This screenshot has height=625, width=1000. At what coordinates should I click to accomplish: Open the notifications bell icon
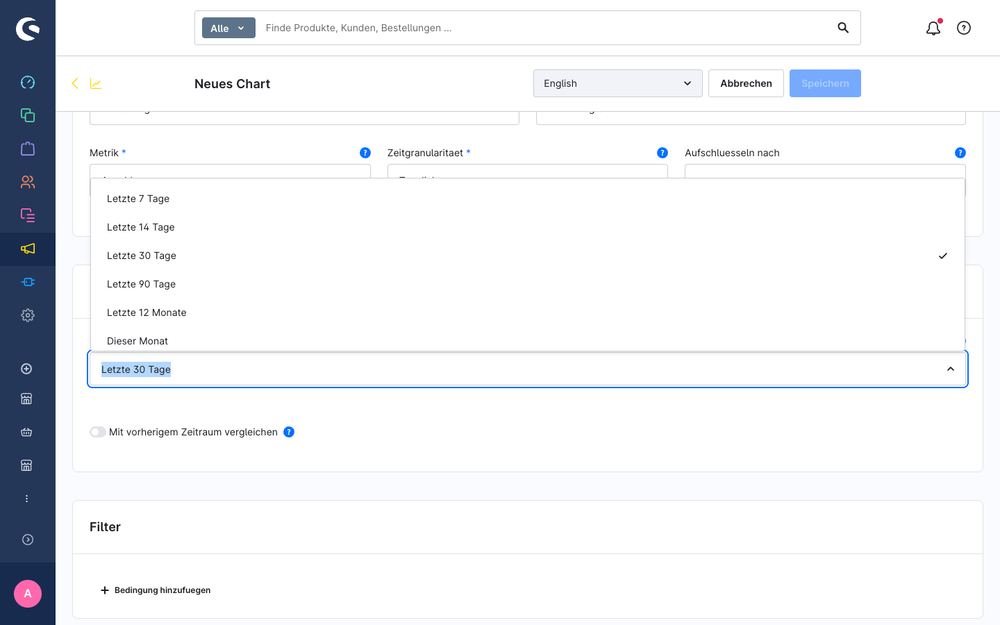933,28
